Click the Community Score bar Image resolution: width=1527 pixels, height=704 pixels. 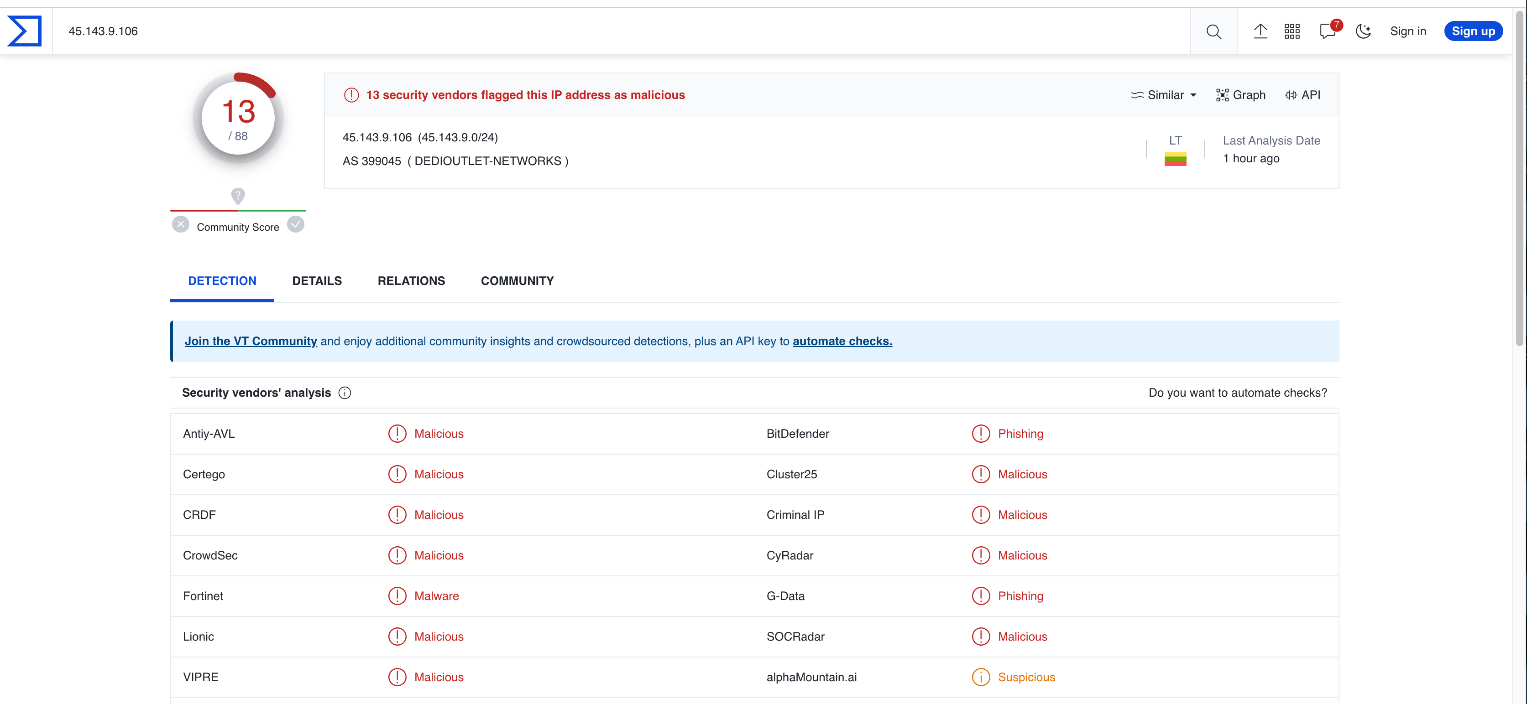(238, 210)
